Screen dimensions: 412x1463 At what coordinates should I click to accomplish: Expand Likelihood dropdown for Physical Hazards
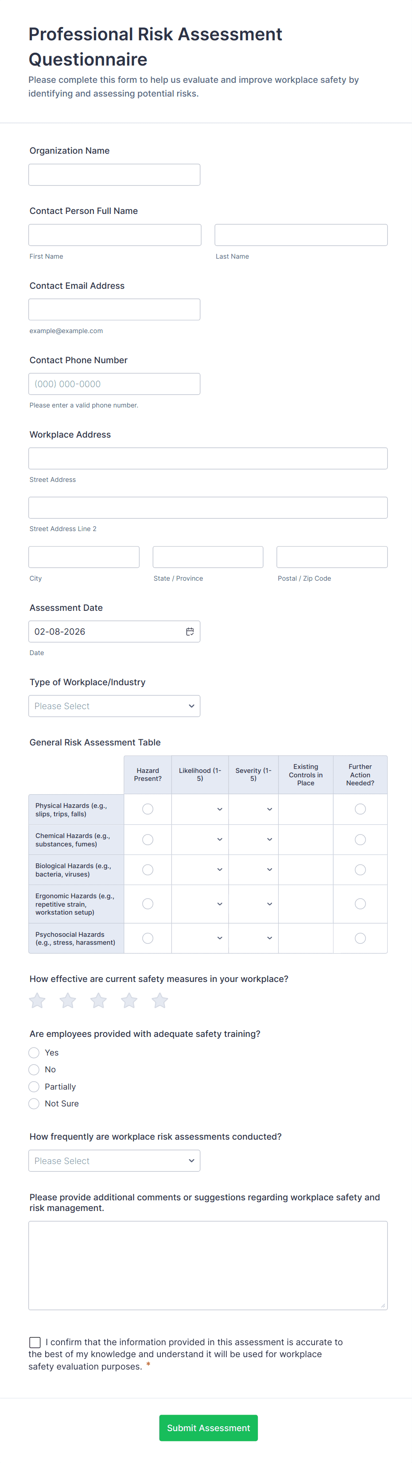[x=200, y=809]
